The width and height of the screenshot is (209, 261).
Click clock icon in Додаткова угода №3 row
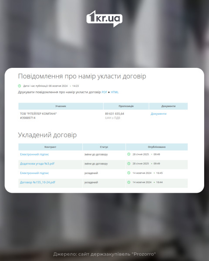click(129, 164)
